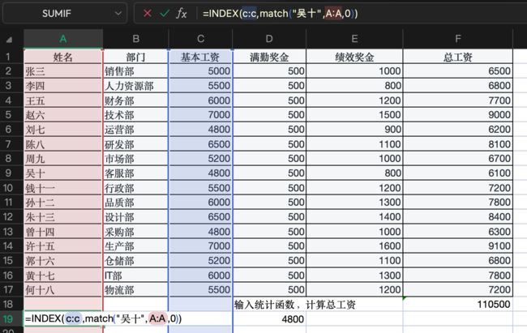This screenshot has width=527, height=333.
Task: Click the 姓名 header cell
Action: (63, 57)
